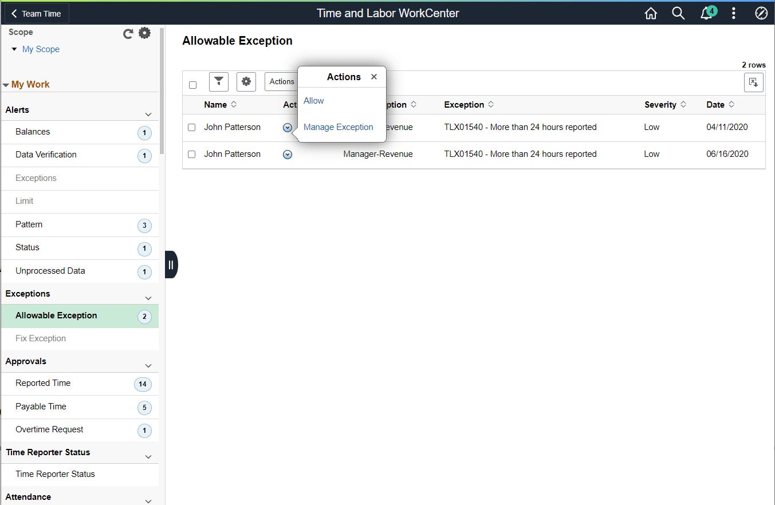
Task: Go back using the Team Time button
Action: click(x=36, y=13)
